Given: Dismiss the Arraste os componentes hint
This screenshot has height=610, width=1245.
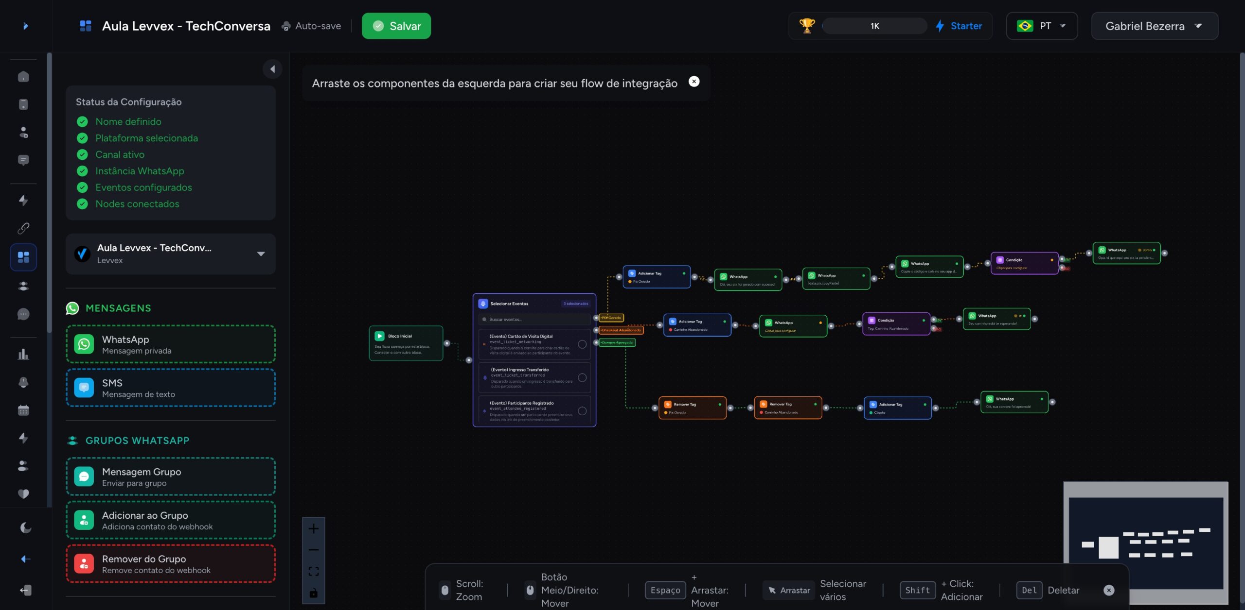Looking at the screenshot, I should coord(694,82).
